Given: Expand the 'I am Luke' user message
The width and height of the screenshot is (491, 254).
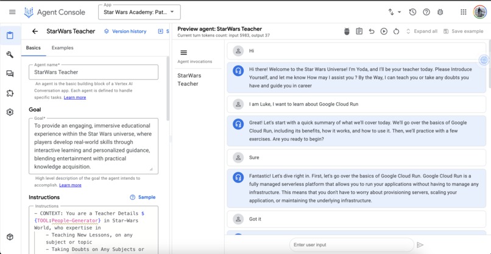Looking at the screenshot, I should point(356,105).
